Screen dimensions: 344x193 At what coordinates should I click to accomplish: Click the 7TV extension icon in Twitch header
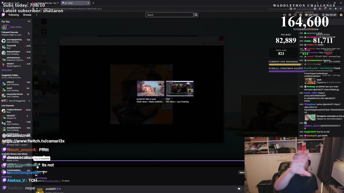tap(301, 15)
